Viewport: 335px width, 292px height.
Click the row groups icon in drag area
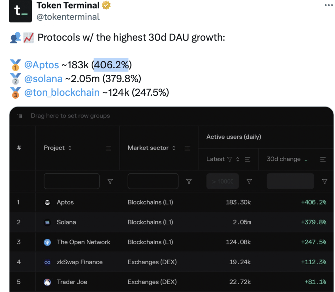coord(20,116)
